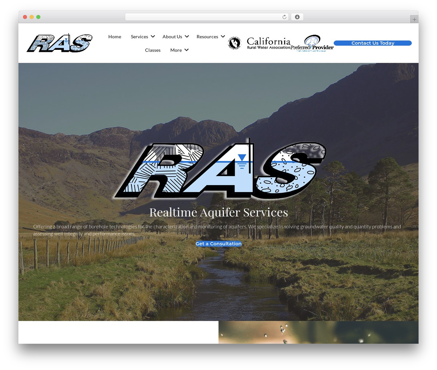The height and width of the screenshot is (370, 437).
Task: Click the Realtime Aquifer Services heading
Action: [x=218, y=212]
